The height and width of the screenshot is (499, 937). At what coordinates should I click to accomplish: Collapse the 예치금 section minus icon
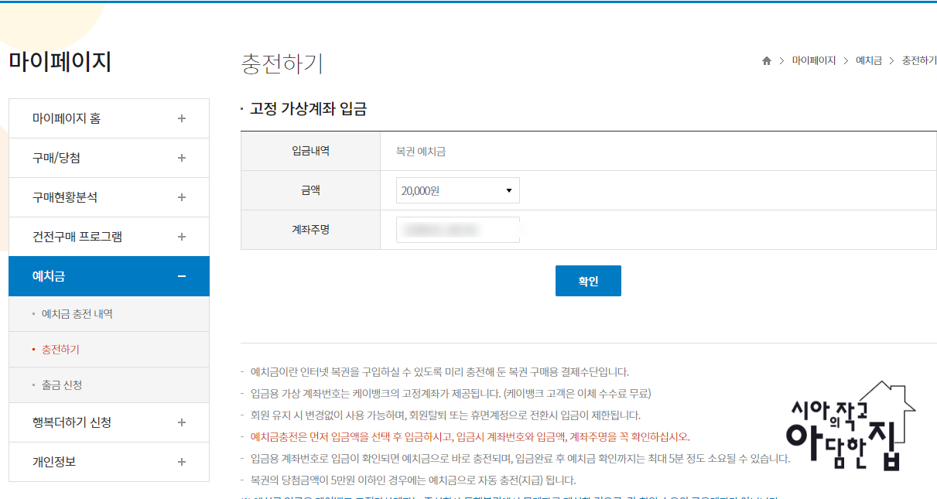point(182,276)
